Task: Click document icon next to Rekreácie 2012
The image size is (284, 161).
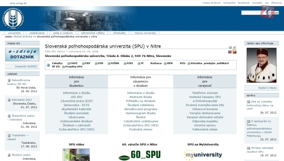Action: (9, 100)
